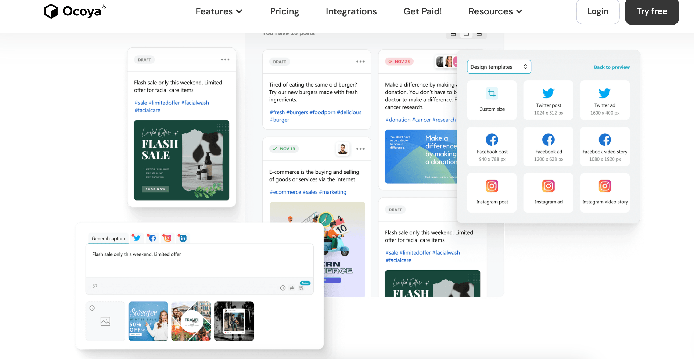Toggle the LinkedIn icon in caption bar
The width and height of the screenshot is (694, 359).
(183, 238)
